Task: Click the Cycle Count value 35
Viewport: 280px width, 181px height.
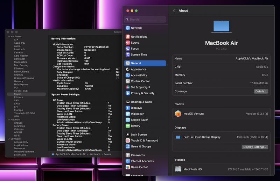Action: point(86,83)
